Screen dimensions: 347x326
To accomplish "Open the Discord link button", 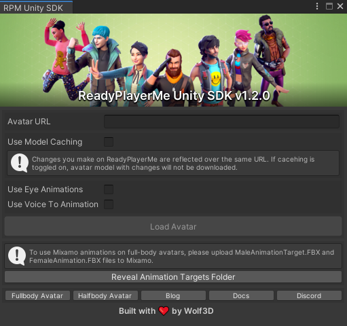I will tap(309, 295).
